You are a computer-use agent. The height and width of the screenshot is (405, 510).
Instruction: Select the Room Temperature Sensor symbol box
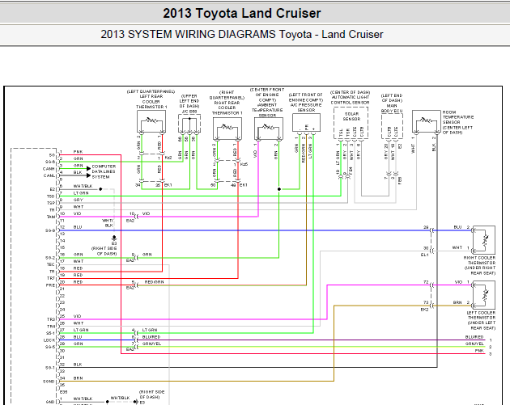(426, 121)
